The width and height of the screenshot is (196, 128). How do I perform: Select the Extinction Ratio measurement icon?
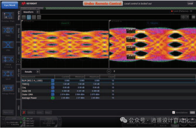pyautogui.click(x=8, y=16)
